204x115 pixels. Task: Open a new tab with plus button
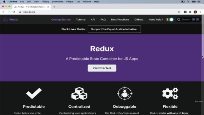point(54,7)
